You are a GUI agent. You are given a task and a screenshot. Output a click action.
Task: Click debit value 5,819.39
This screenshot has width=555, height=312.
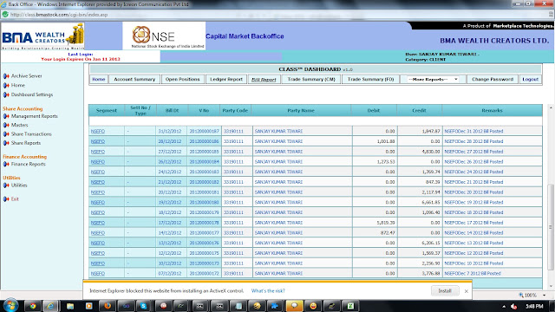click(386, 223)
